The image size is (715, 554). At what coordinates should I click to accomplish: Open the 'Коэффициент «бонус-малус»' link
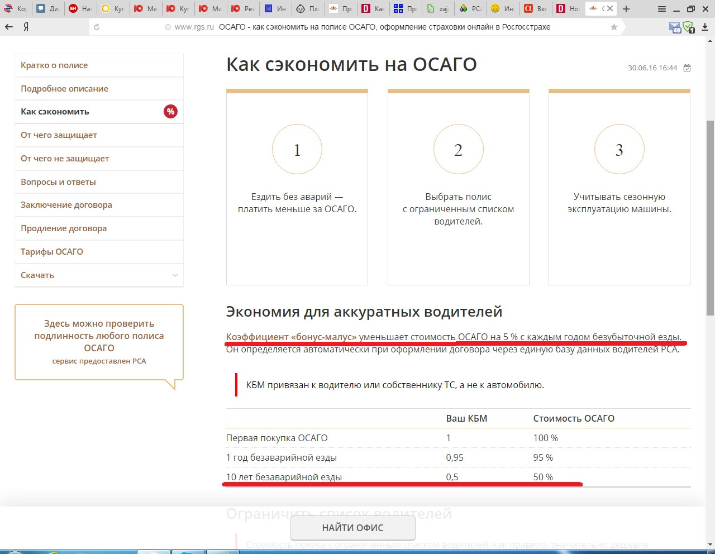pyautogui.click(x=291, y=337)
